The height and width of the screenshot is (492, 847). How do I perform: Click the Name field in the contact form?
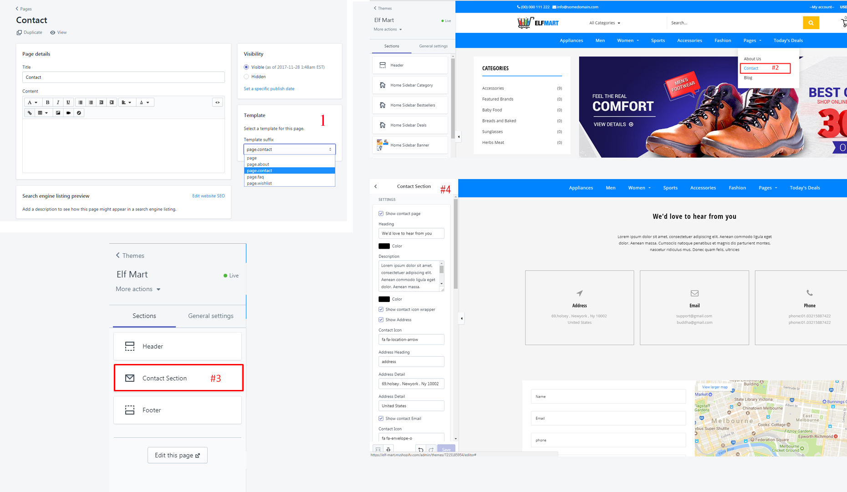pos(608,396)
